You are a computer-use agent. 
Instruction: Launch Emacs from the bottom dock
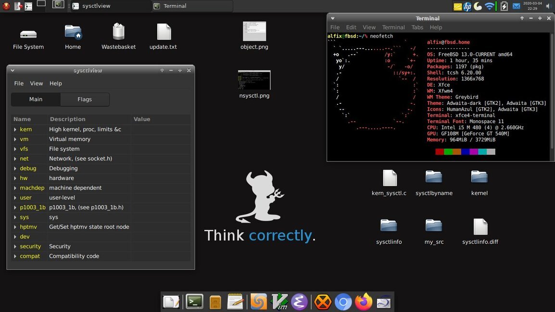[x=299, y=302]
